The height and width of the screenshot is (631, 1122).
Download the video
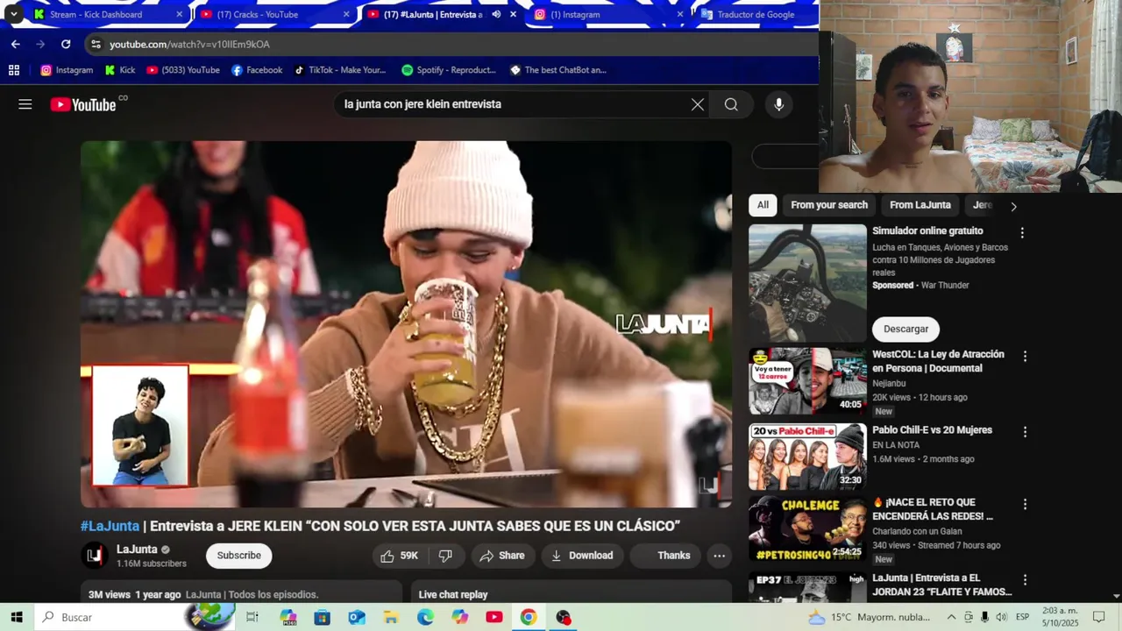(x=582, y=556)
